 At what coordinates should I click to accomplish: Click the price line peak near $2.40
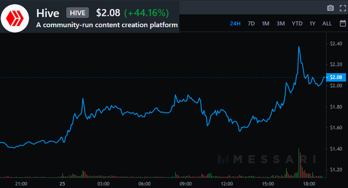299,47
